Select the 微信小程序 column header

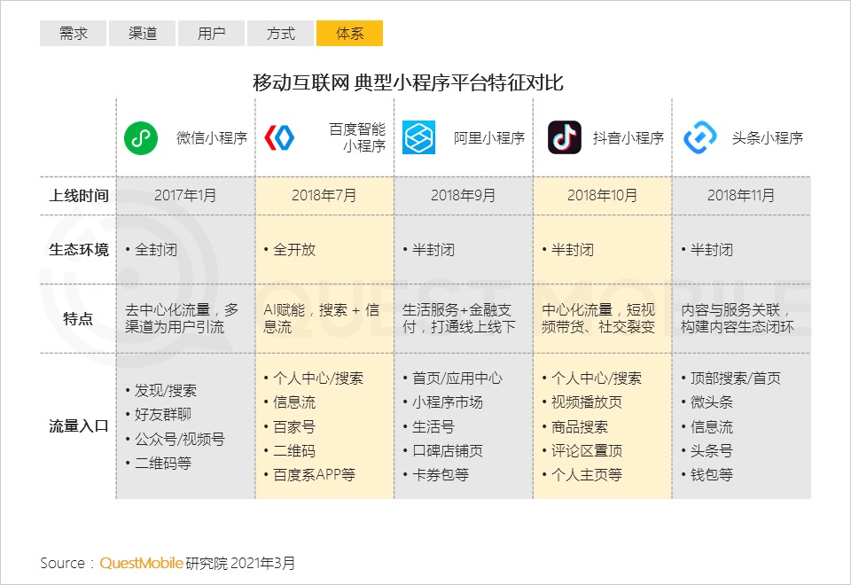[212, 138]
